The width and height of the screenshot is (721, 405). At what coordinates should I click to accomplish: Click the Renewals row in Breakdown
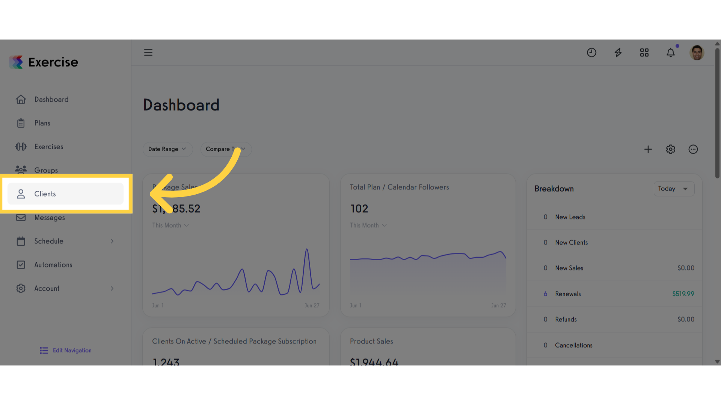pos(614,294)
